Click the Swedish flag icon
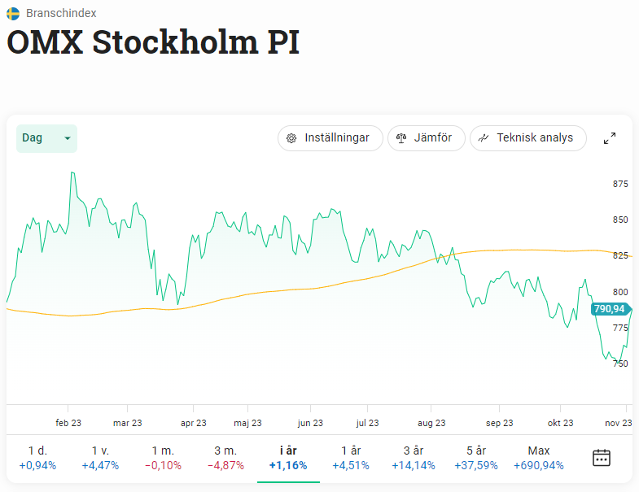 click(x=13, y=13)
